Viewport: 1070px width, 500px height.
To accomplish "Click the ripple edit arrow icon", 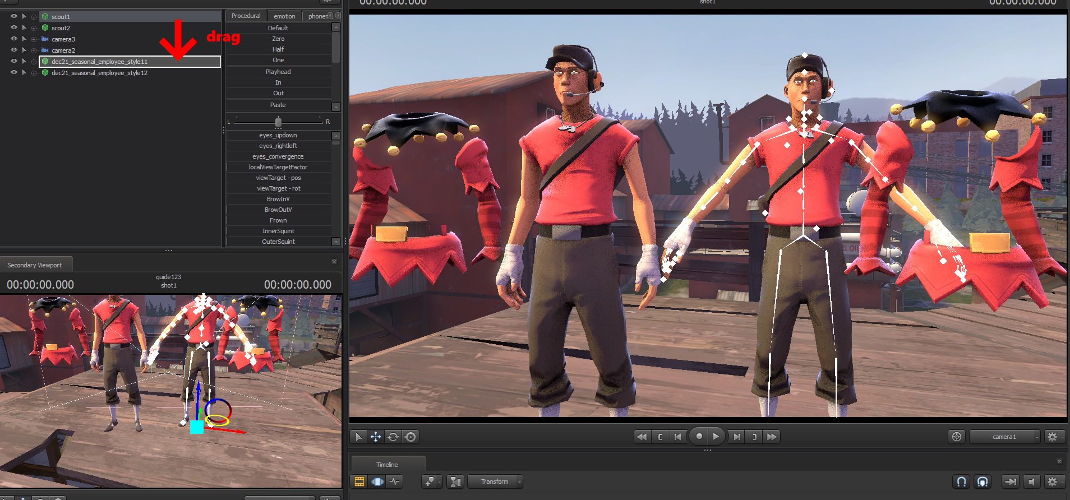I will point(1011,482).
